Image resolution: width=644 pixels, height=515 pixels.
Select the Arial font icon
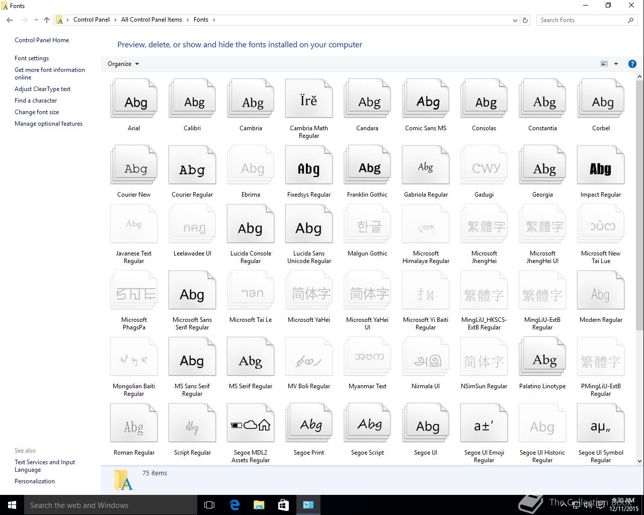click(134, 99)
